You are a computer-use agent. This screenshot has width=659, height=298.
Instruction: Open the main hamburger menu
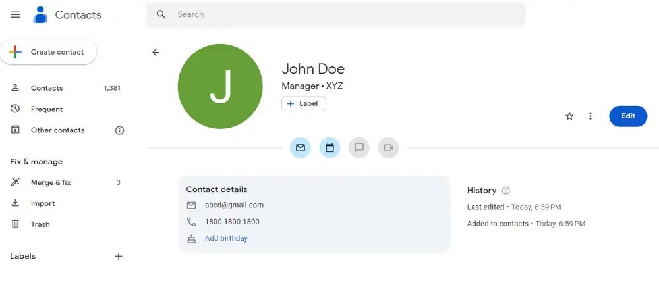[x=16, y=14]
